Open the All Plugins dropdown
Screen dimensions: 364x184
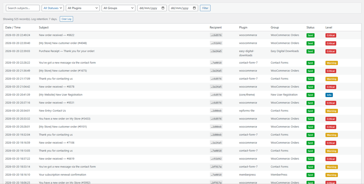(83, 8)
